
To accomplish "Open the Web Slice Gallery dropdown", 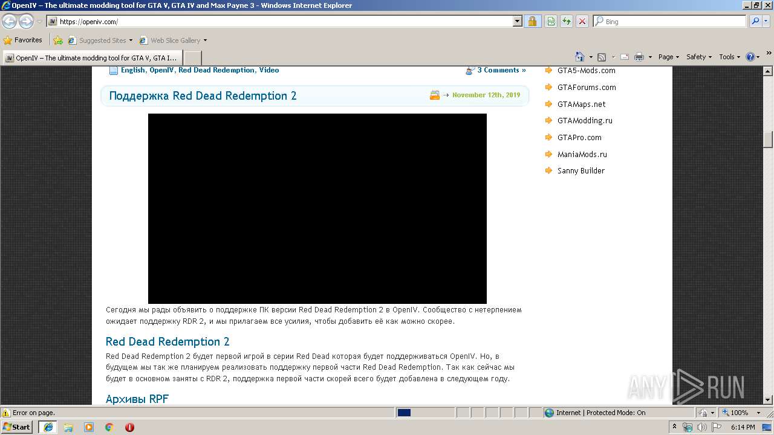I will coord(174,40).
